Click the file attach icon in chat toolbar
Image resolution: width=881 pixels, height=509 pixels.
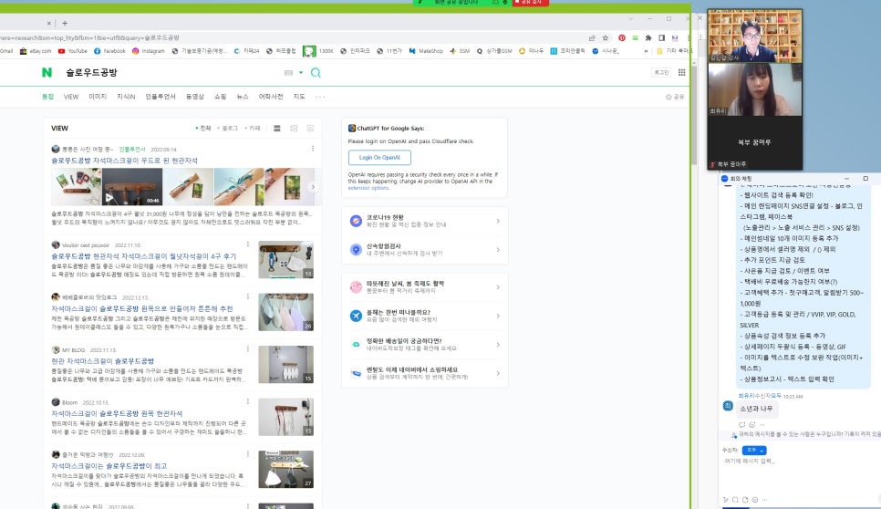point(745,500)
